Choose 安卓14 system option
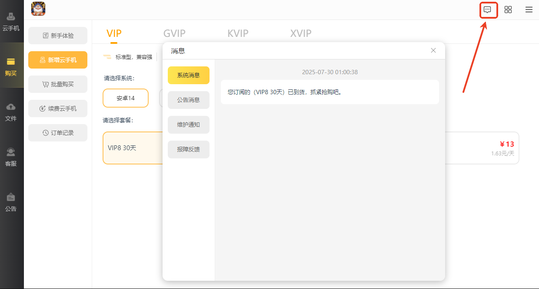Screen dimensions: 539x289 (x=126, y=98)
